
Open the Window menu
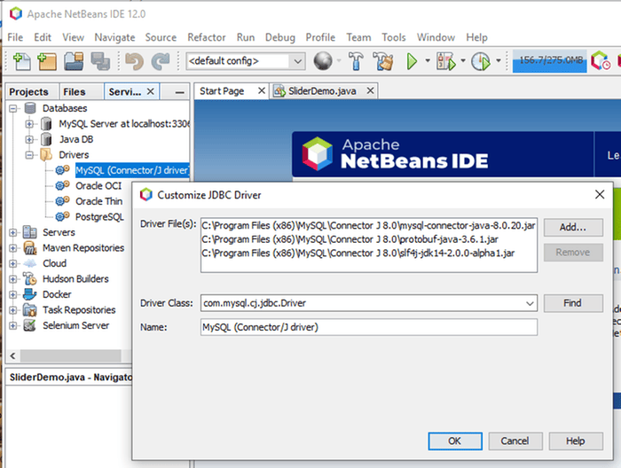(436, 37)
